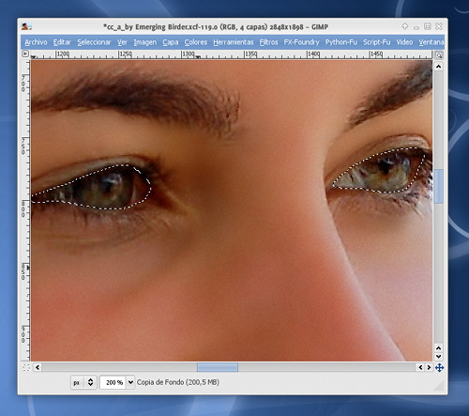The width and height of the screenshot is (469, 416).
Task: Click the vertical scrollbar thumb
Action: [x=439, y=186]
